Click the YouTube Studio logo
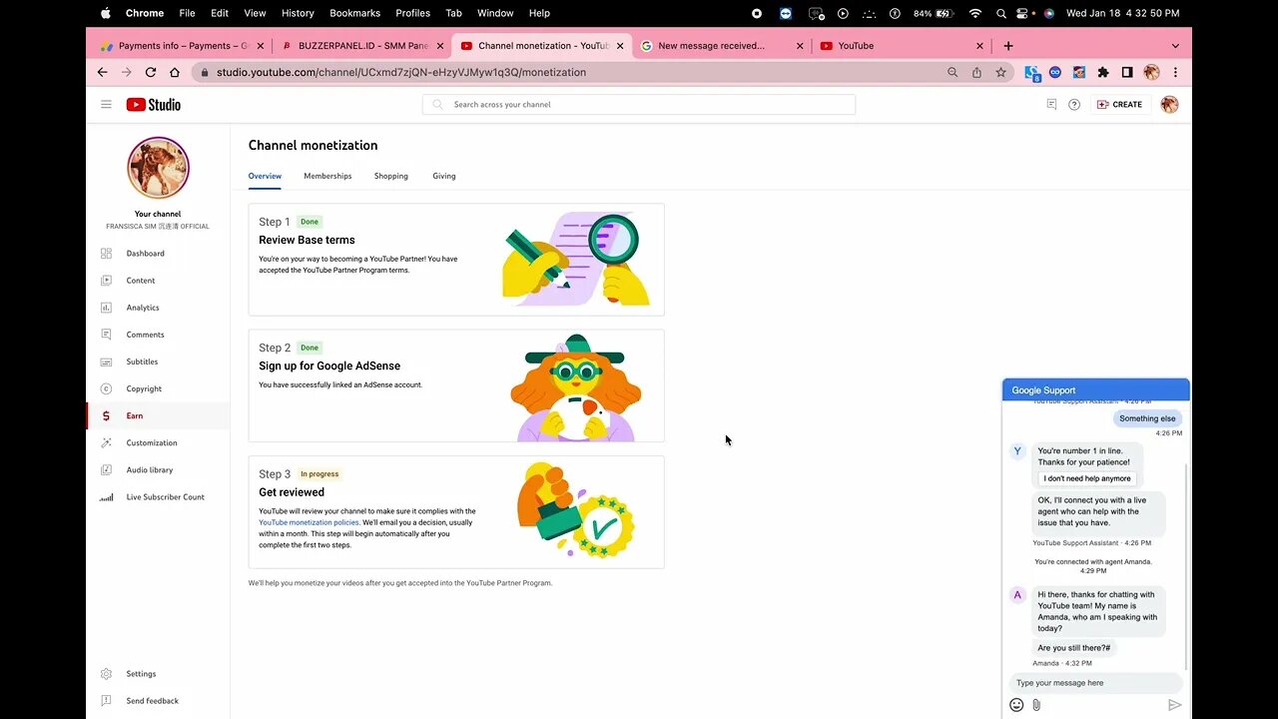The height and width of the screenshot is (719, 1278). [153, 104]
